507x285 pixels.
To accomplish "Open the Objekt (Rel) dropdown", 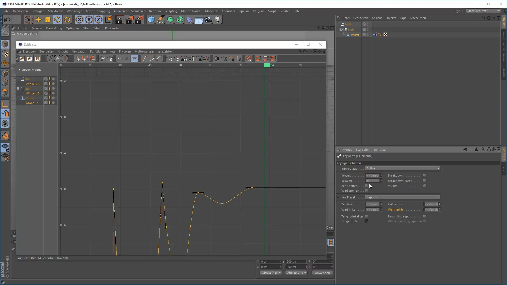I will tap(271, 273).
